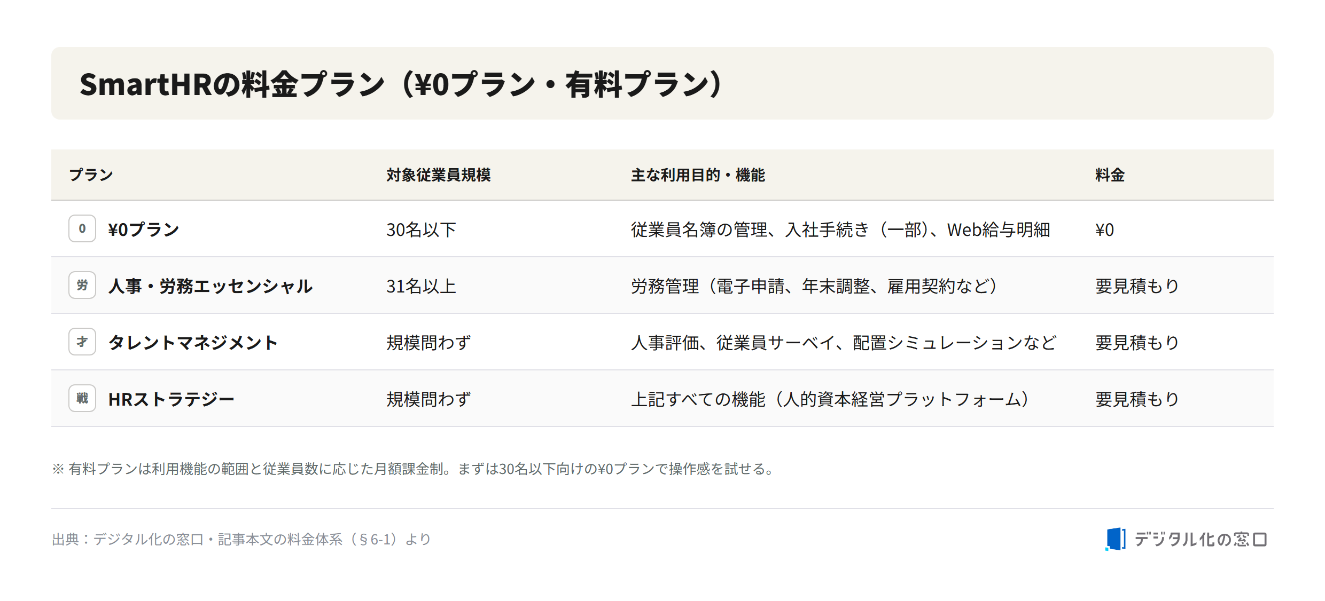Click the 対象従業員規模 column header
1325x601 pixels.
click(x=439, y=175)
